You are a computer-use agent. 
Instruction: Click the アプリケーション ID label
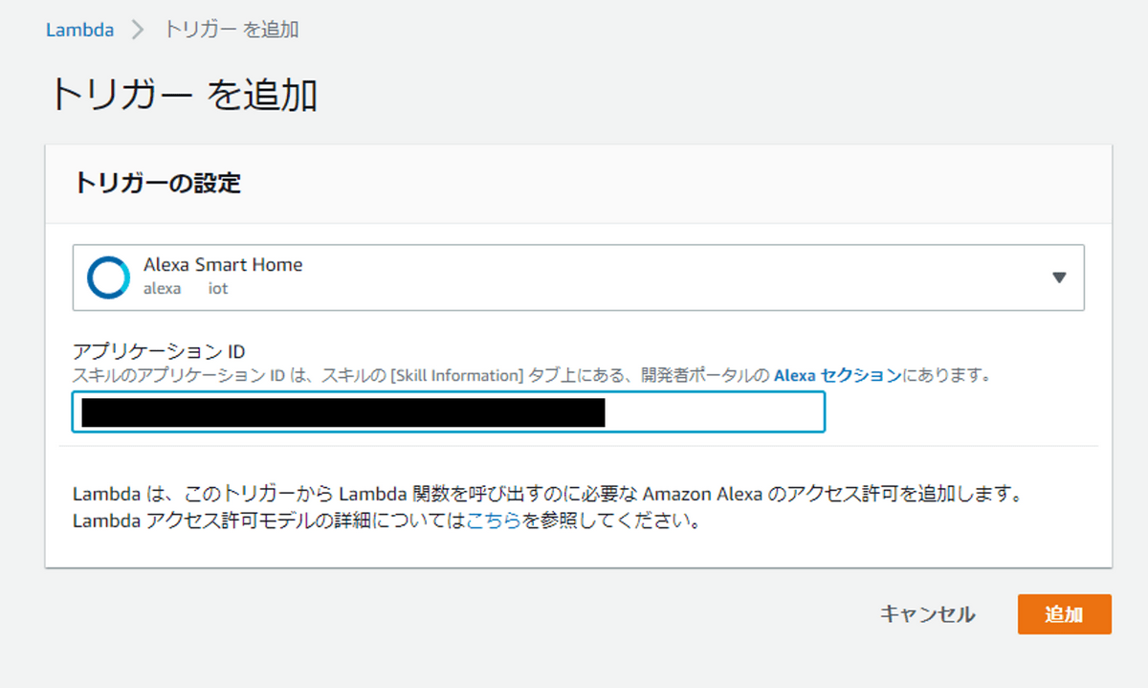point(159,351)
